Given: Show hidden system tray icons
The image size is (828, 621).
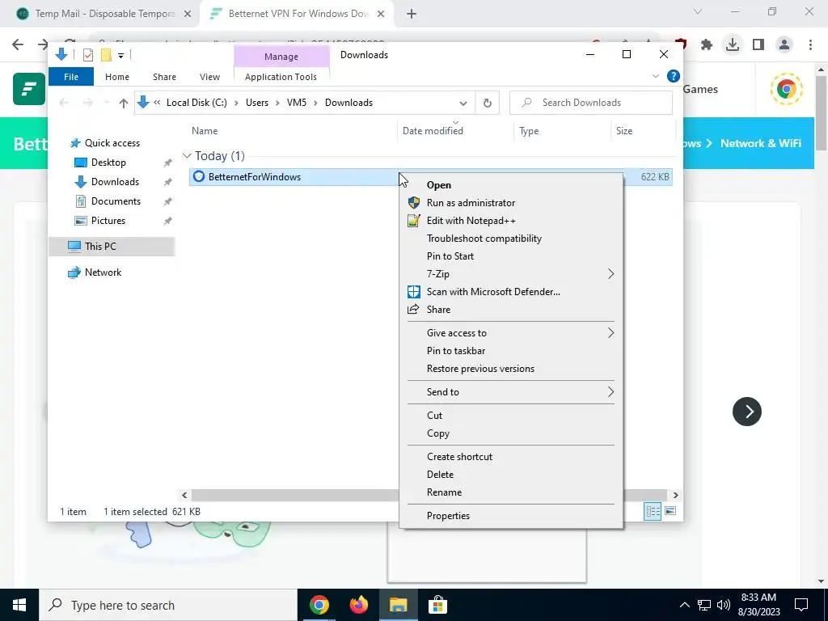Looking at the screenshot, I should pyautogui.click(x=684, y=605).
